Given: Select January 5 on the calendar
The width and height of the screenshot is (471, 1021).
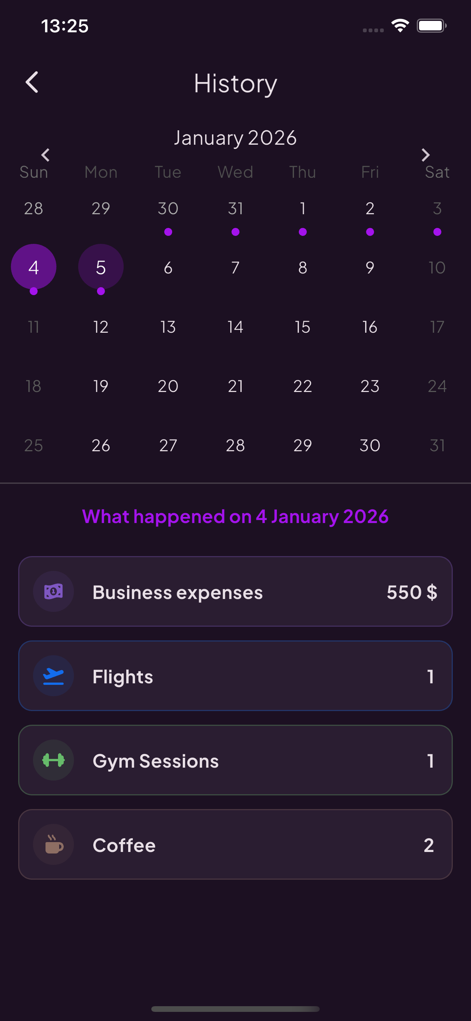Looking at the screenshot, I should pyautogui.click(x=101, y=267).
